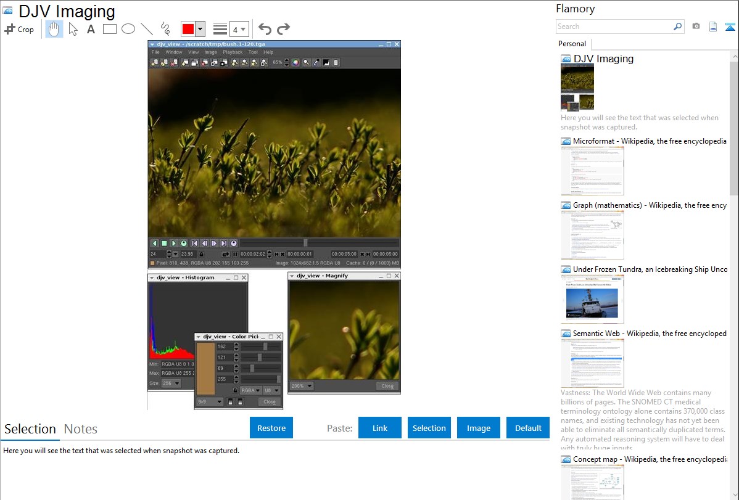Select the ellipse shape tool
This screenshot has height=500, width=739.
pos(128,29)
